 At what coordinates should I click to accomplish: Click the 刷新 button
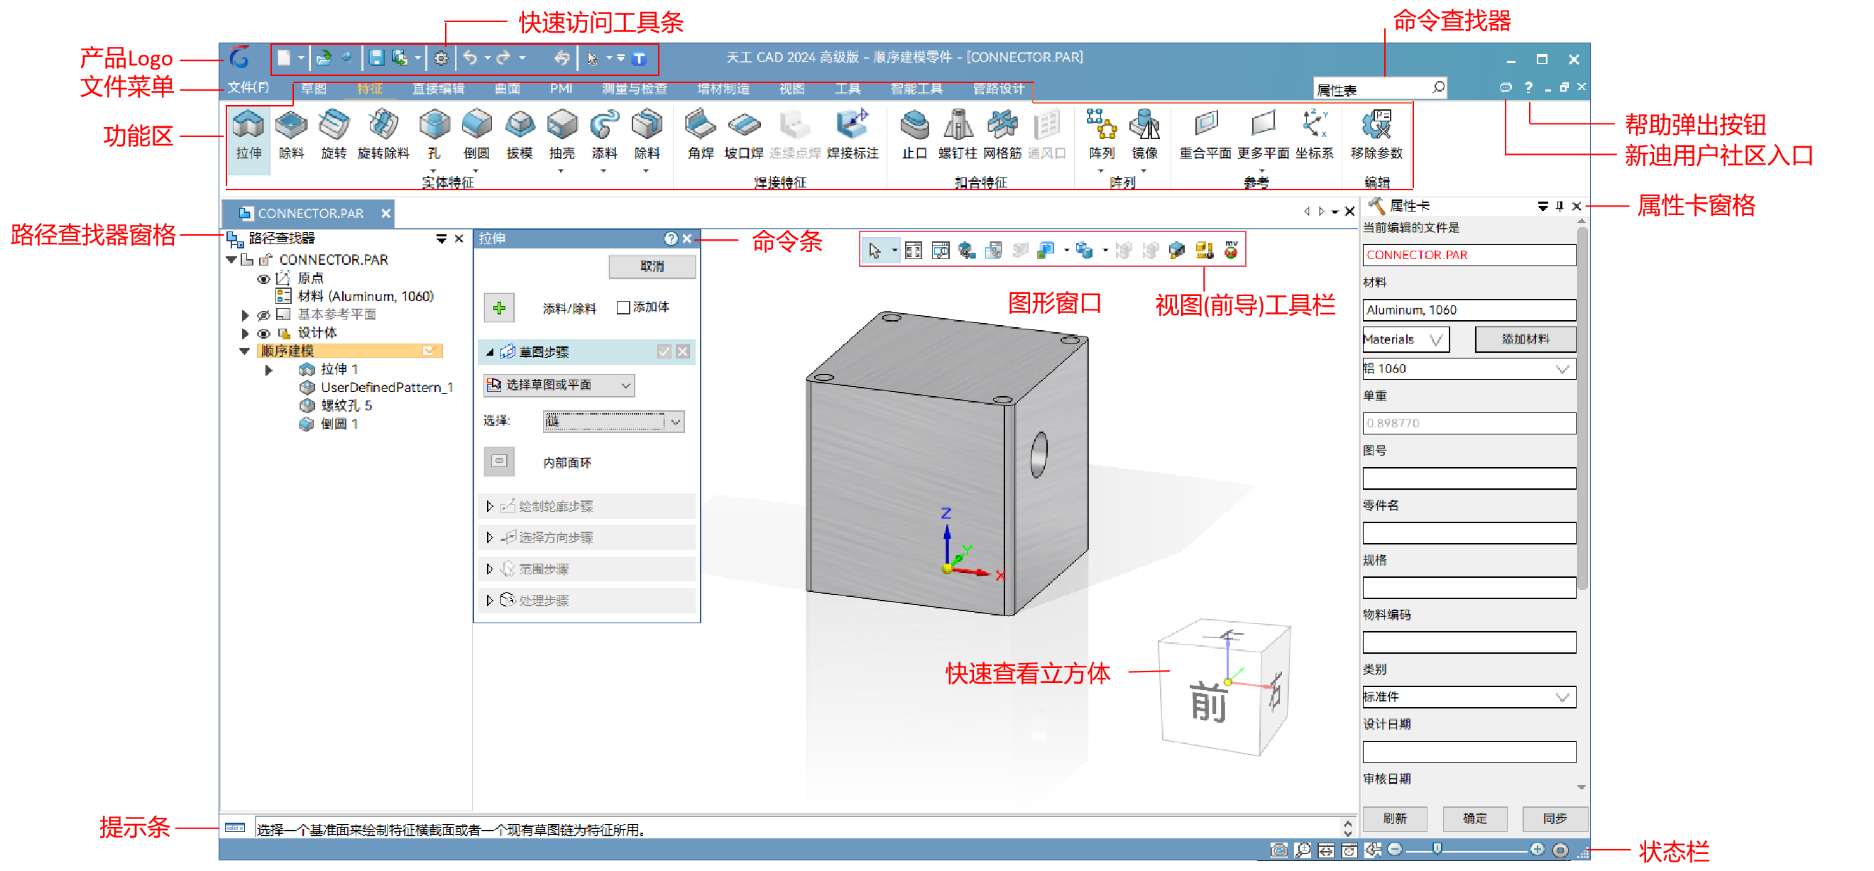pyautogui.click(x=1395, y=818)
